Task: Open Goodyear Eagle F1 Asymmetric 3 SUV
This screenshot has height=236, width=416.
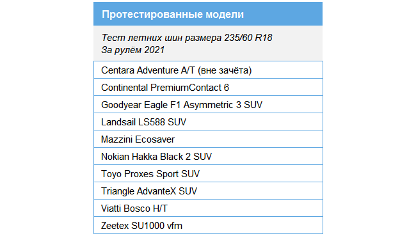Action: pyautogui.click(x=208, y=104)
